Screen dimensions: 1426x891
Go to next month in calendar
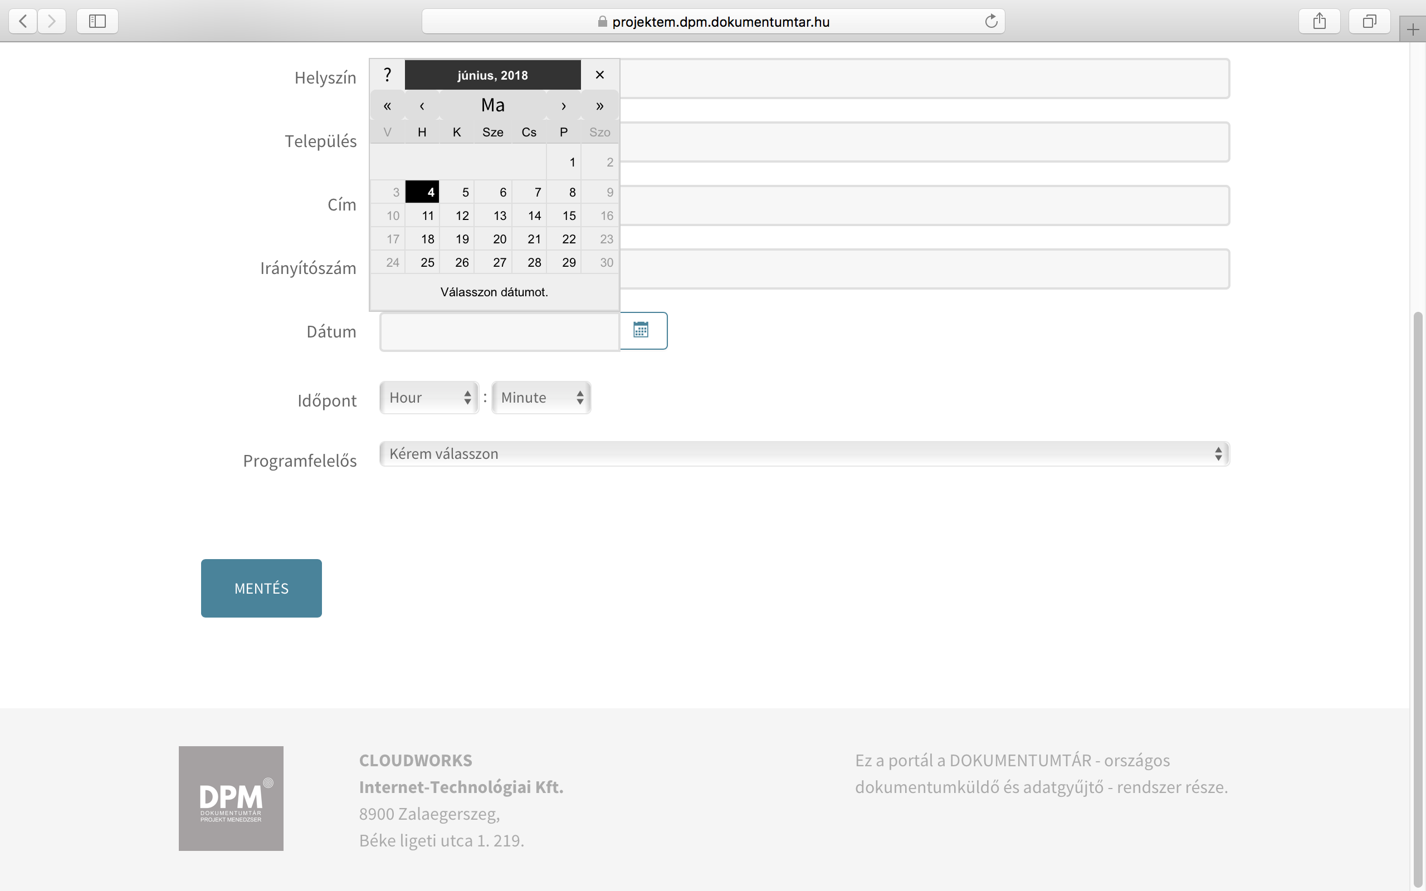(563, 106)
